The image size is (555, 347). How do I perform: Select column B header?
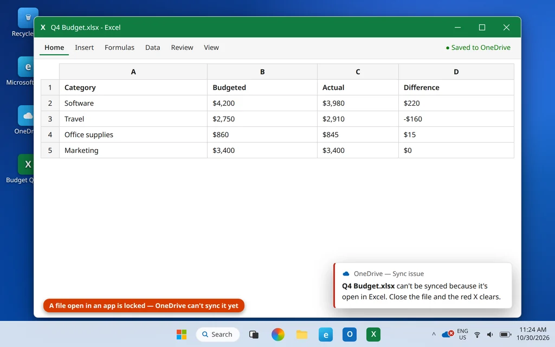pos(262,72)
